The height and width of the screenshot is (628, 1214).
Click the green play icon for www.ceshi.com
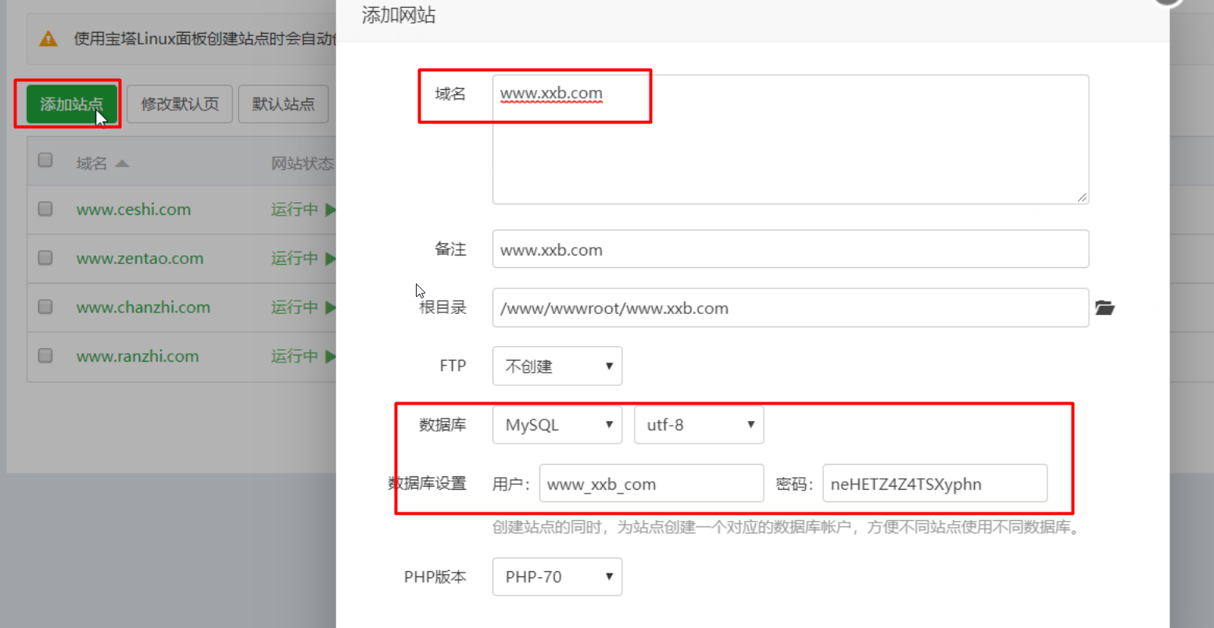pyautogui.click(x=330, y=209)
